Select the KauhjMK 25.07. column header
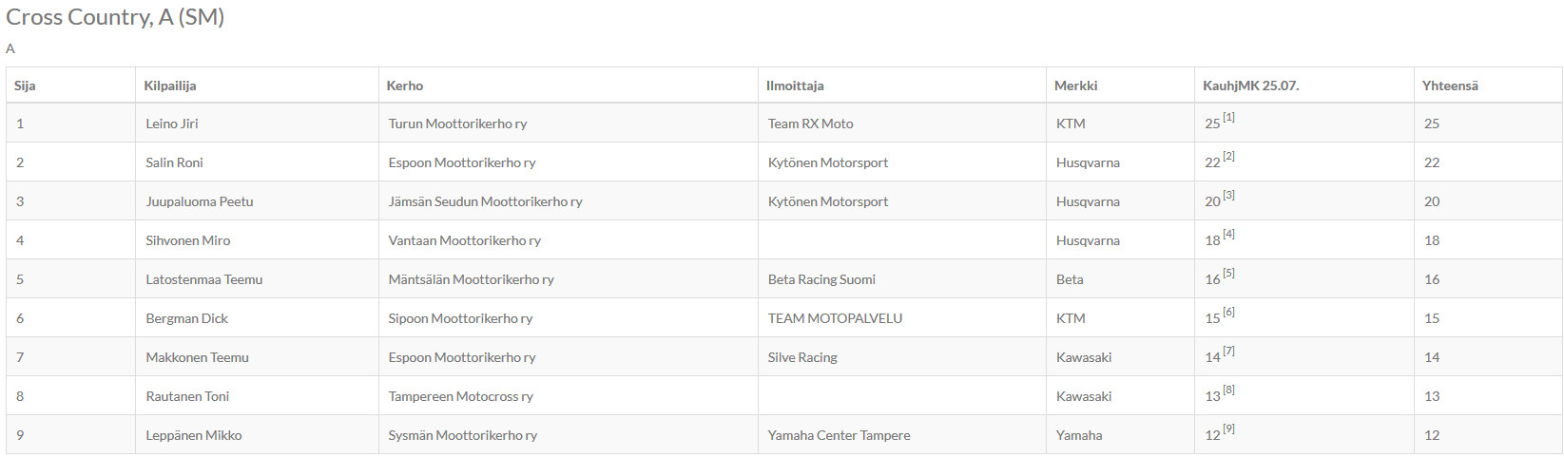 pyautogui.click(x=1250, y=86)
